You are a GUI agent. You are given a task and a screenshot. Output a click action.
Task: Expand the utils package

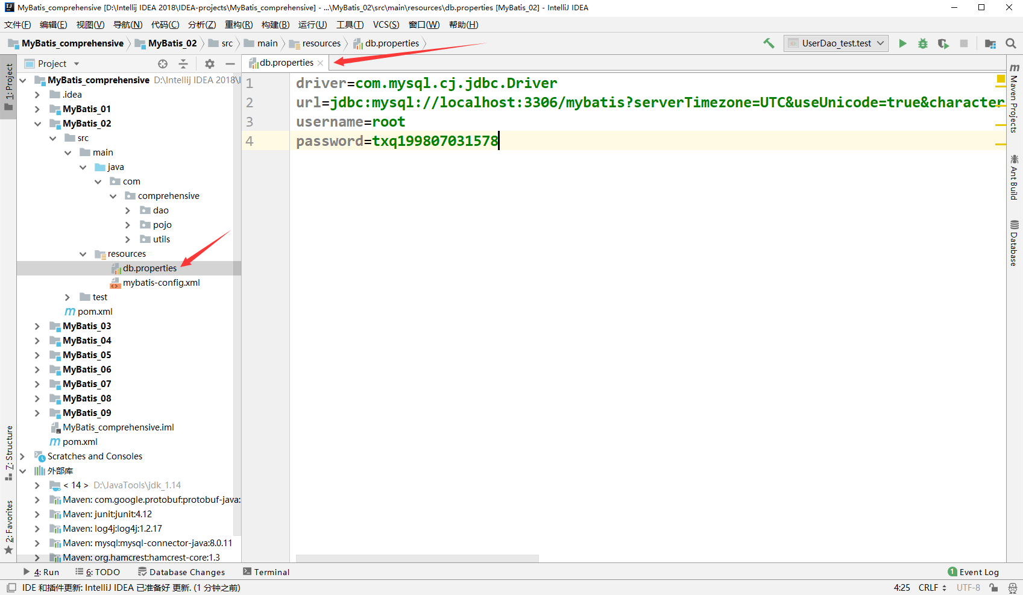click(x=128, y=239)
